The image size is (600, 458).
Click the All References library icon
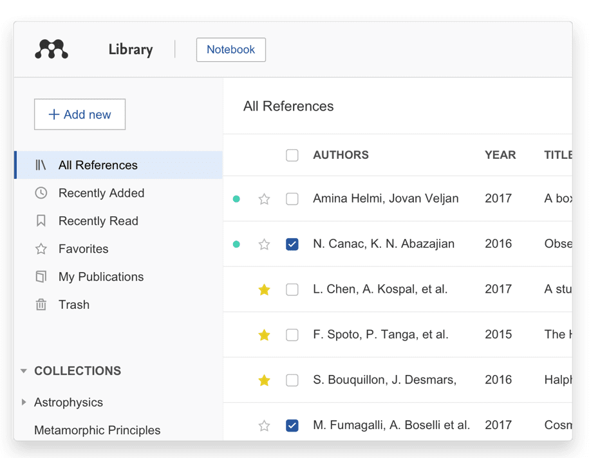click(41, 165)
